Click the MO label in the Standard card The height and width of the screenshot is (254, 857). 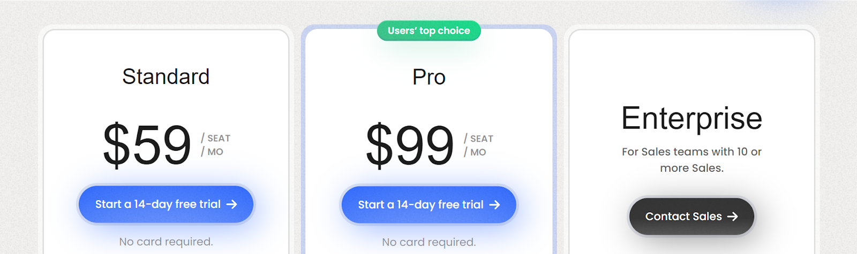tap(215, 152)
